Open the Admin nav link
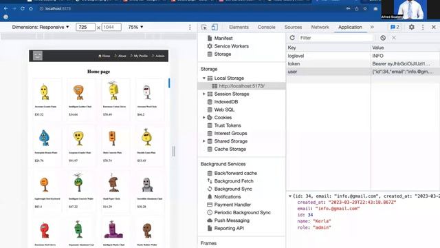 pos(158,56)
